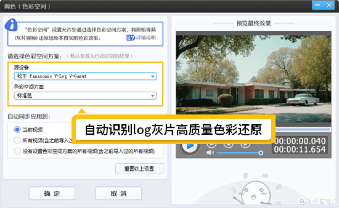Click the 重置以上设置 button
Image resolution: width=339 pixels, height=208 pixels.
139,169
